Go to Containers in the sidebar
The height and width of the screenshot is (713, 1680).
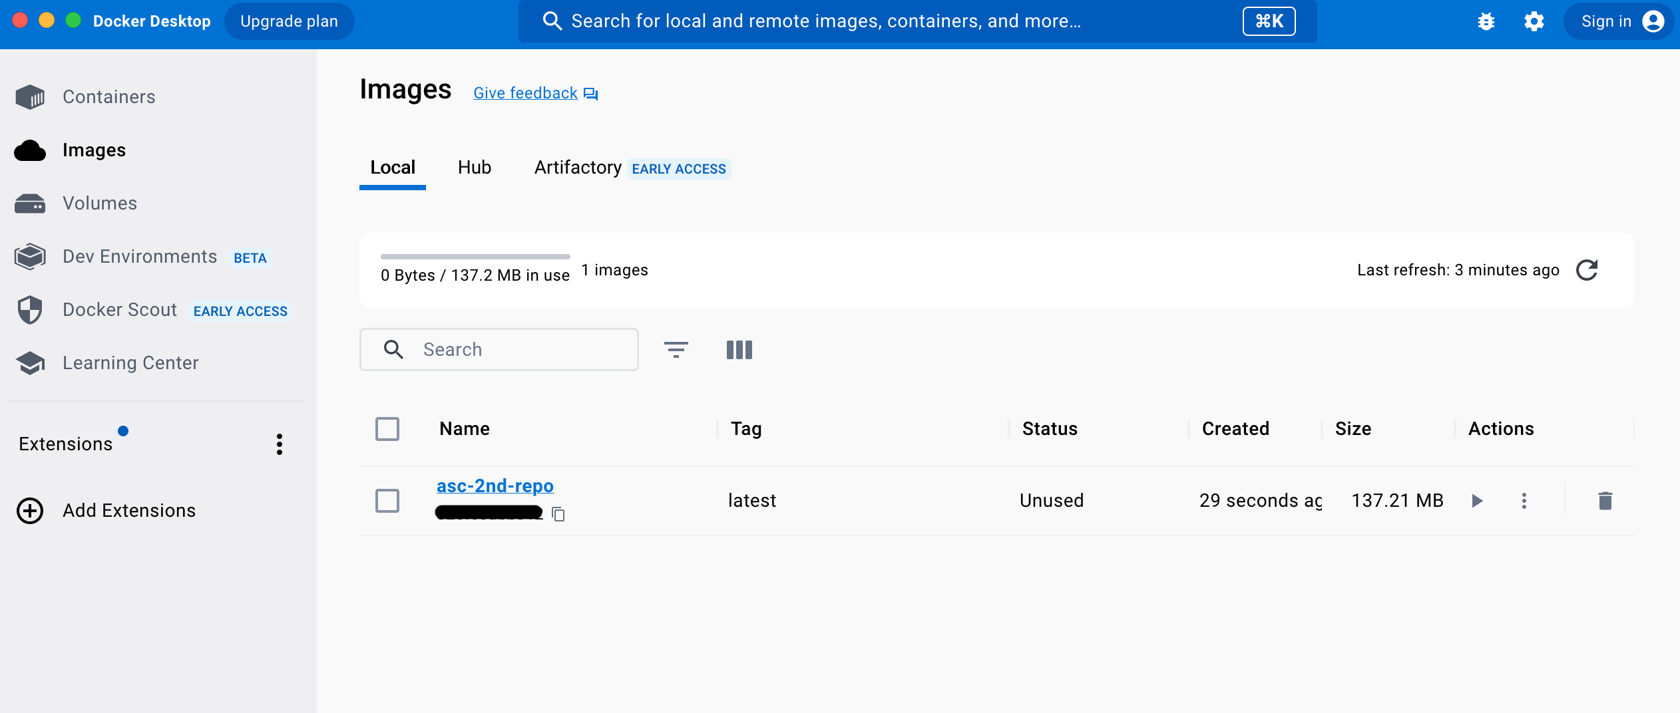109,97
